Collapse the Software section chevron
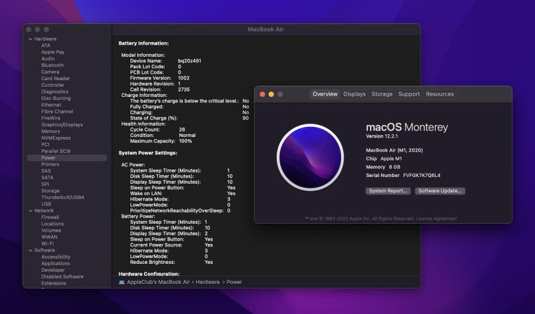 click(x=30, y=251)
